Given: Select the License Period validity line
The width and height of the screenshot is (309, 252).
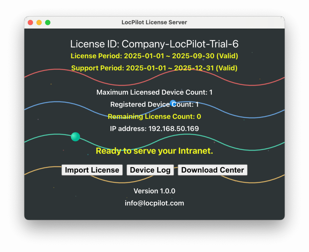Looking at the screenshot, I should point(154,56).
